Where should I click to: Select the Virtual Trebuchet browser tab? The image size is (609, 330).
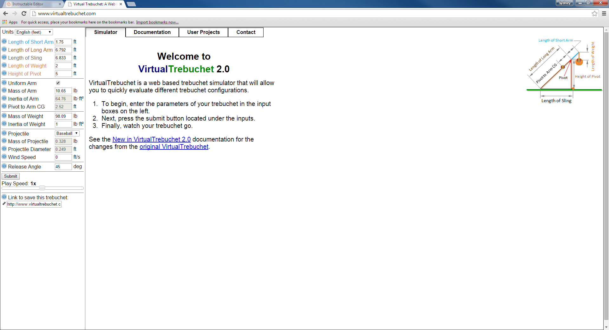click(x=95, y=4)
